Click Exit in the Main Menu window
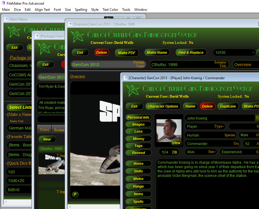The image size is (259, 209). tap(15, 48)
